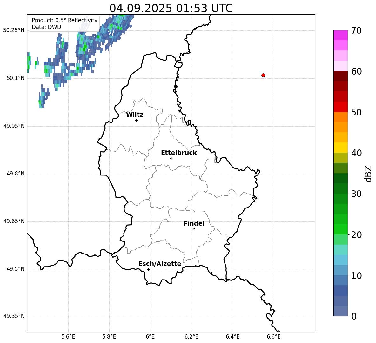This screenshot has width=376, height=343.
Task: Click the red radar site marker dot
Action: [263, 75]
